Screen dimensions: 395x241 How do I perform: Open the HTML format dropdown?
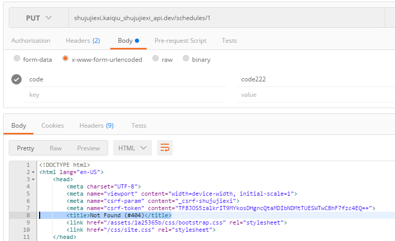(x=132, y=148)
